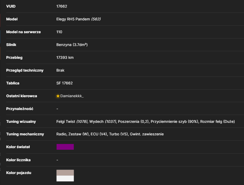Viewport: 244px width, 185px height.
Task: Click the Tuning mechaniczny row label
Action: [x=25, y=134]
